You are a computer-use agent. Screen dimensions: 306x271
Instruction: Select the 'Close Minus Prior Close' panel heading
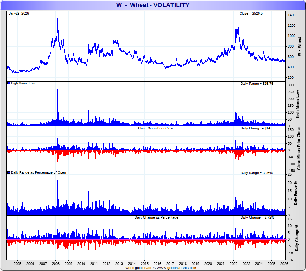coord(156,128)
